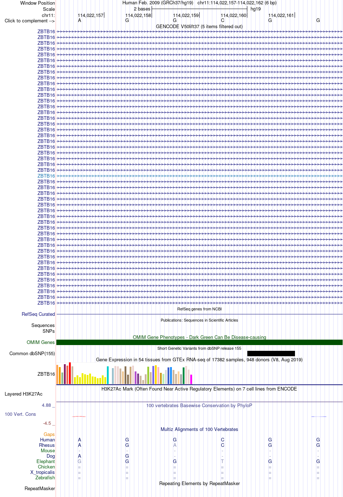Click the "2 bases" scale bar
Screen dimensions: 343x497
pos(199,9)
